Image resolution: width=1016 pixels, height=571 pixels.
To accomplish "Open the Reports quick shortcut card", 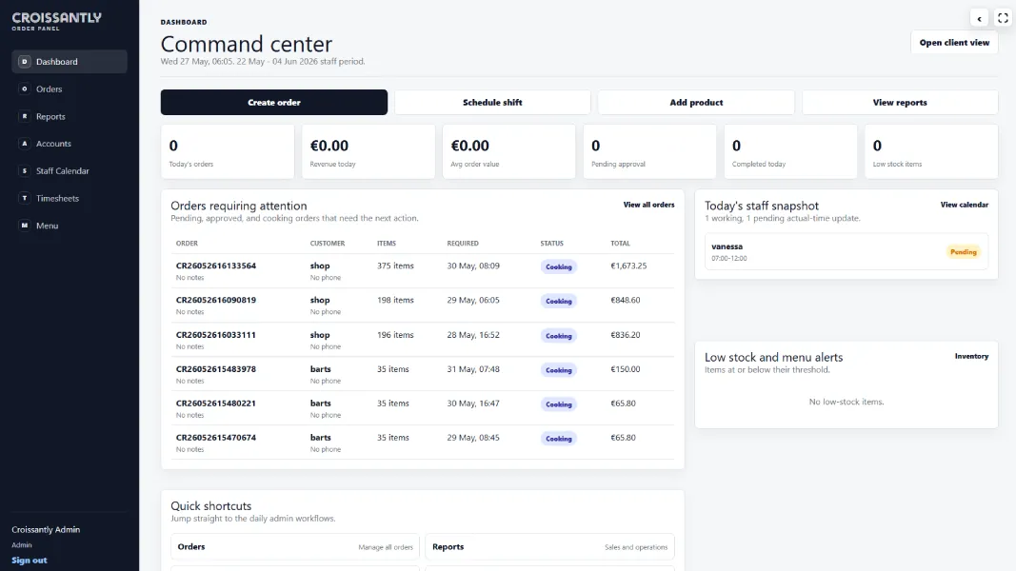I will tap(549, 547).
